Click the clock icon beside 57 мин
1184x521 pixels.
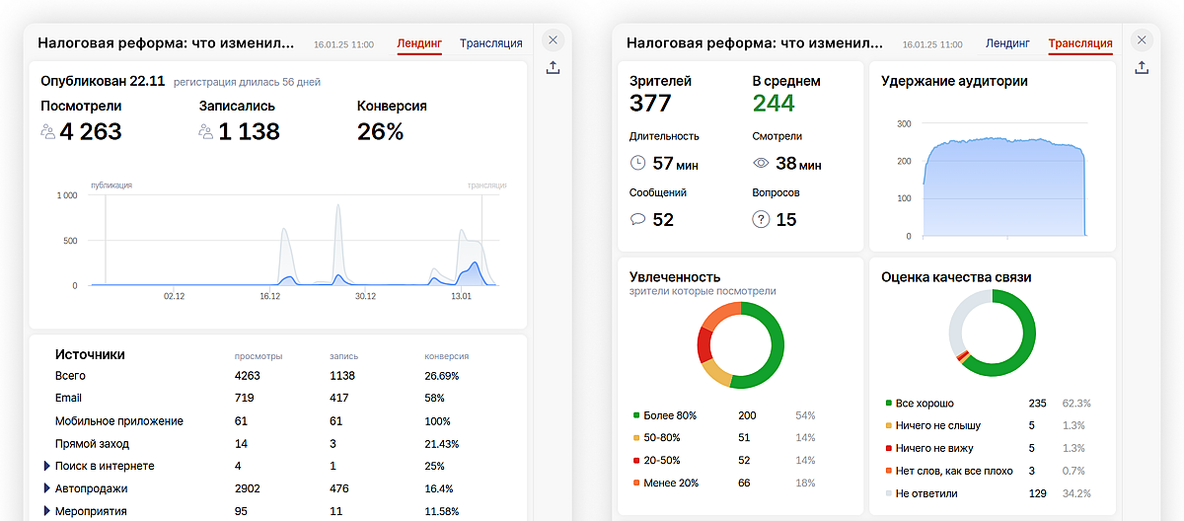(638, 163)
